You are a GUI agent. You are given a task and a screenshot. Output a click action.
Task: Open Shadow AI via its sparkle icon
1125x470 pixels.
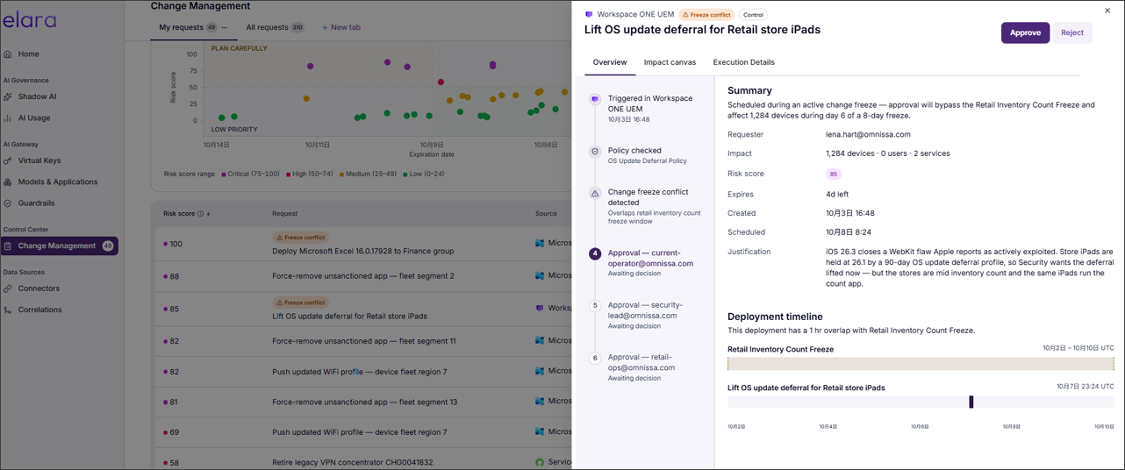8,96
